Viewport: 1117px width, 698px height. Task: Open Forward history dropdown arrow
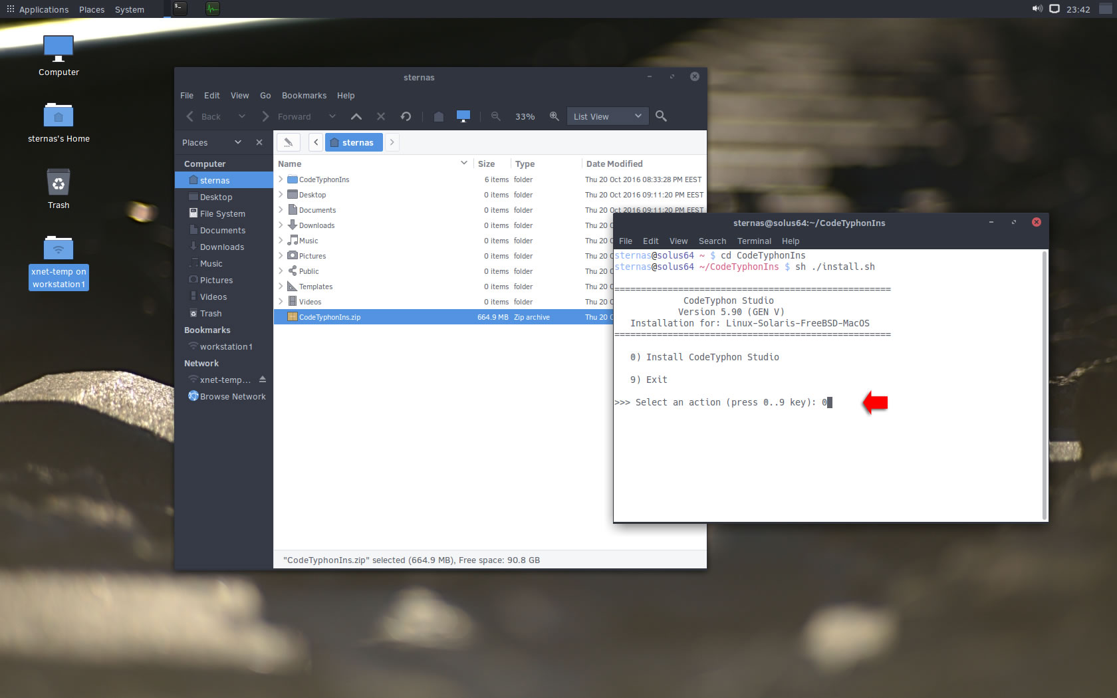point(332,116)
